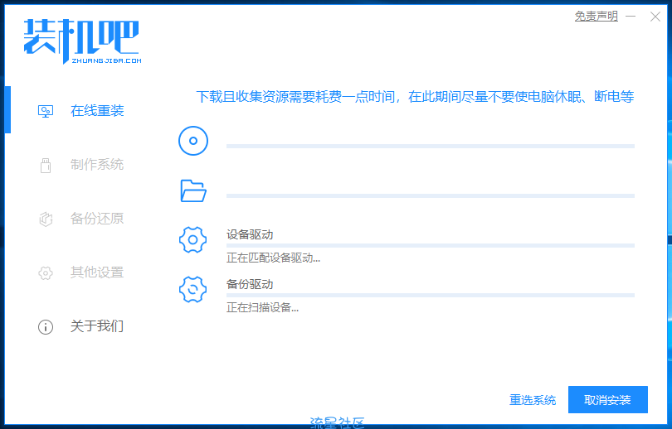Click the folder icon in the progress list
672x429 pixels.
click(193, 190)
